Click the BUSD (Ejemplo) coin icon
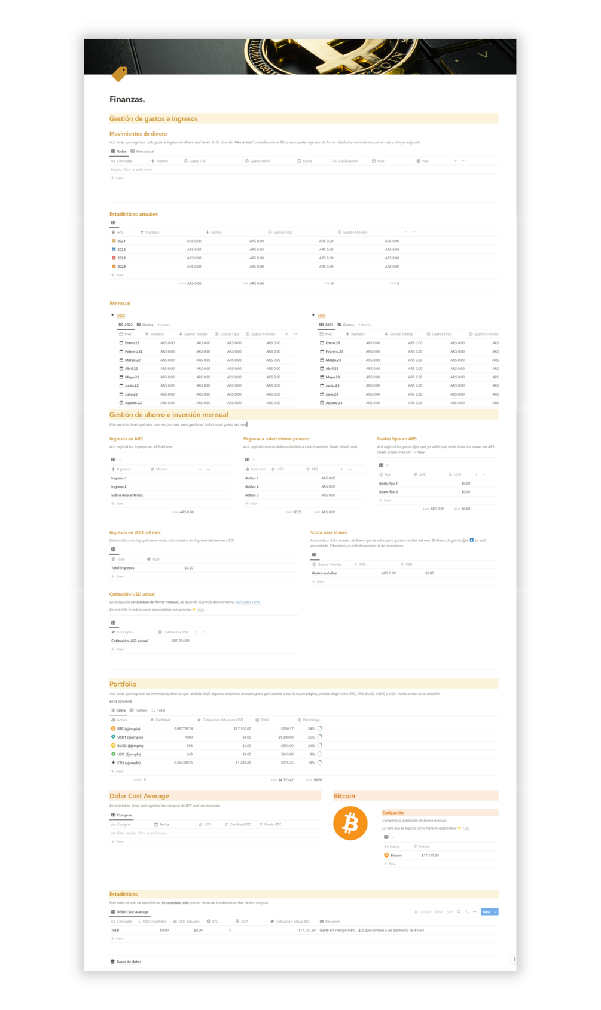The width and height of the screenshot is (601, 1010). pyautogui.click(x=114, y=745)
